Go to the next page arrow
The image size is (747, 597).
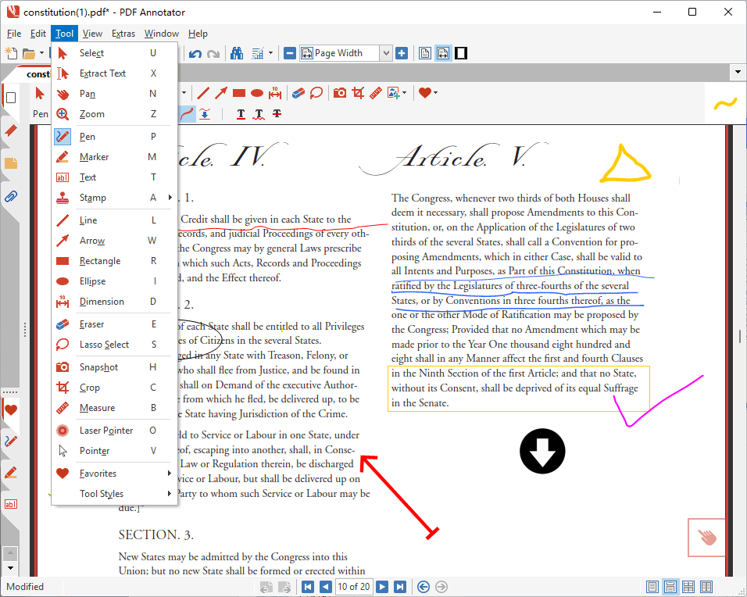click(382, 587)
